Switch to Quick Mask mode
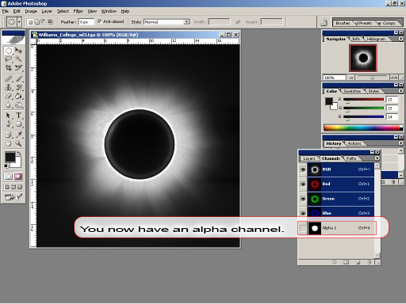 point(18,177)
